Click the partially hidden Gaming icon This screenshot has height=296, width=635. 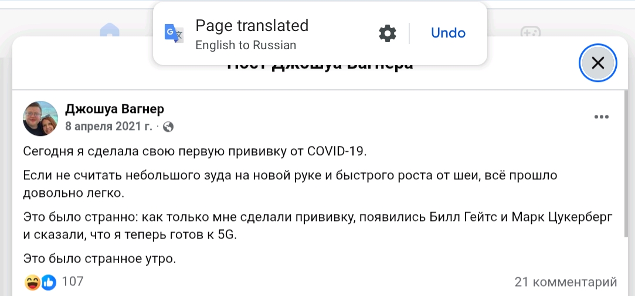coord(529,33)
